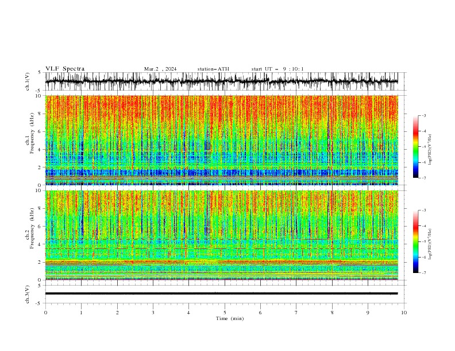Click the time-axis tick label "3"
Viewport: 455px width, 351px height.
tap(153, 313)
